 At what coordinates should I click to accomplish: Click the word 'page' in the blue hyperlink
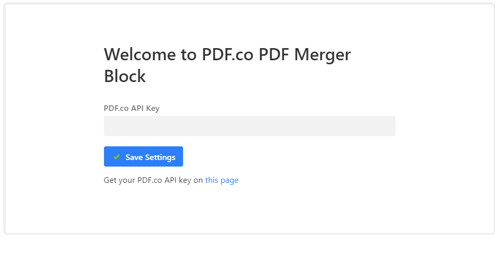click(229, 180)
